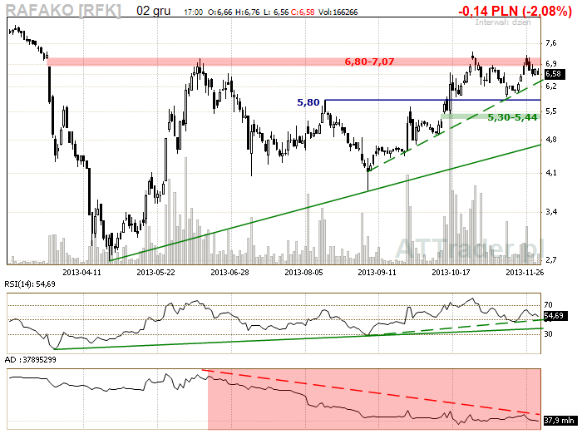Image resolution: width=582 pixels, height=434 pixels.
Task: Click the close price C:6,58
Action: click(x=303, y=12)
